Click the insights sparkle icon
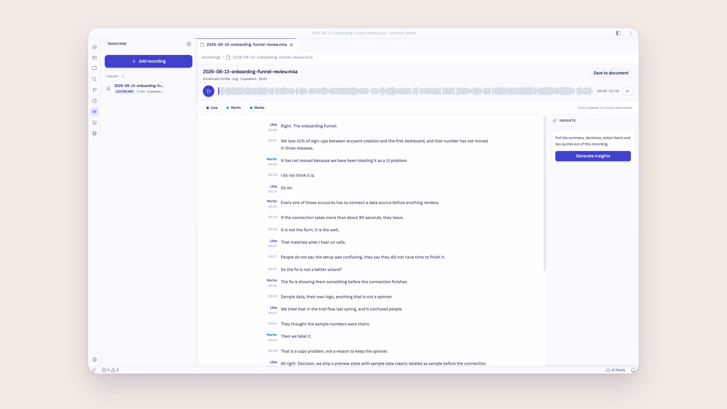The width and height of the screenshot is (727, 409). tap(555, 121)
